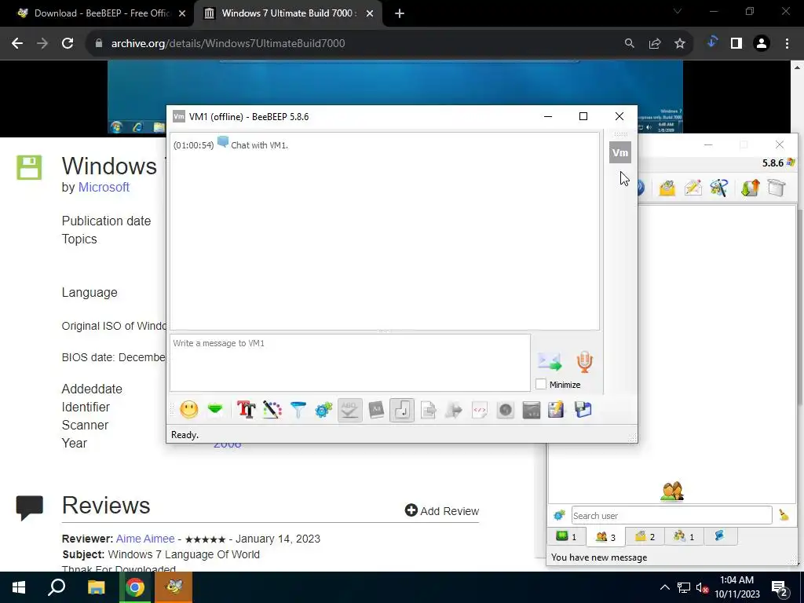Click the Vm user avatar in chat sidebar
Viewport: 804px width, 603px height.
(620, 152)
